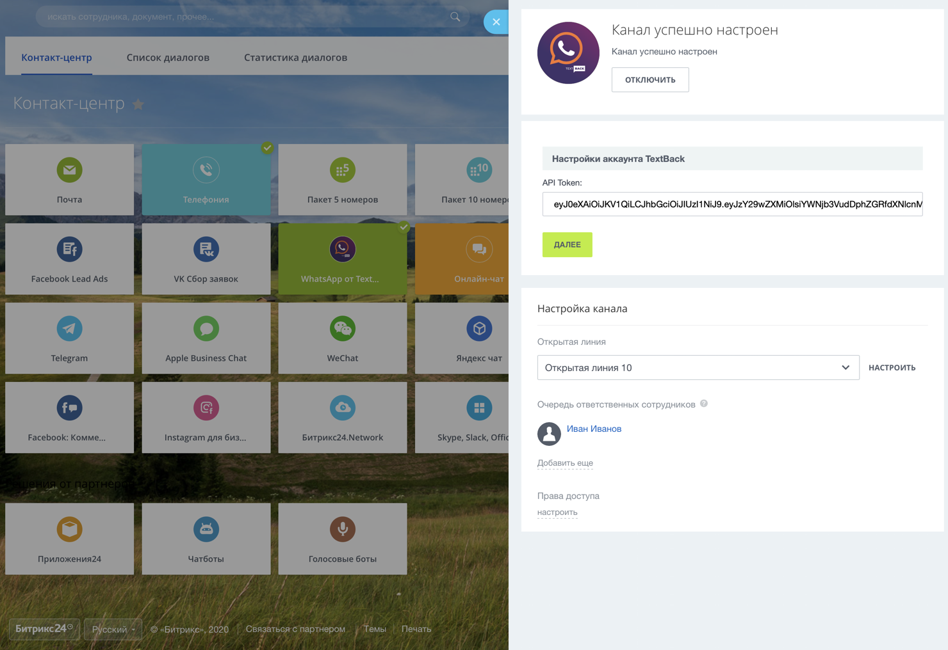Open the WeChat channel icon
This screenshot has width=948, height=650.
[343, 329]
